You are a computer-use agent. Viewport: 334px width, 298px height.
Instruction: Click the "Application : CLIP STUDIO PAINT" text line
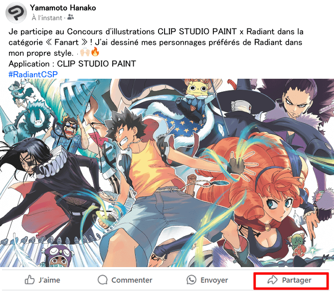[72, 64]
